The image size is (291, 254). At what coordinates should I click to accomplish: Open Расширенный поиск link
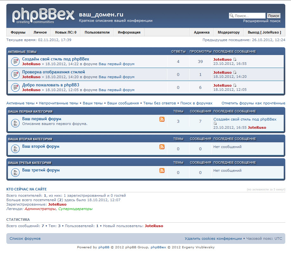(x=262, y=21)
